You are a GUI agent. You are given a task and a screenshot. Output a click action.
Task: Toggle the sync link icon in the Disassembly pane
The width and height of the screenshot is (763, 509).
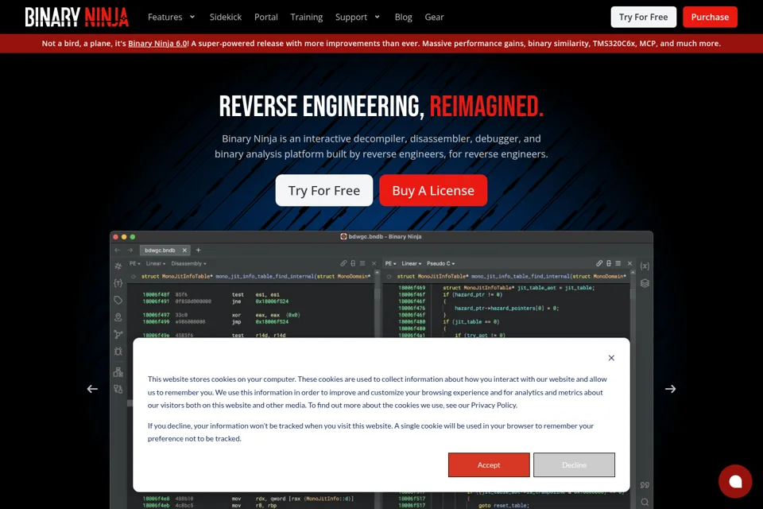(343, 263)
